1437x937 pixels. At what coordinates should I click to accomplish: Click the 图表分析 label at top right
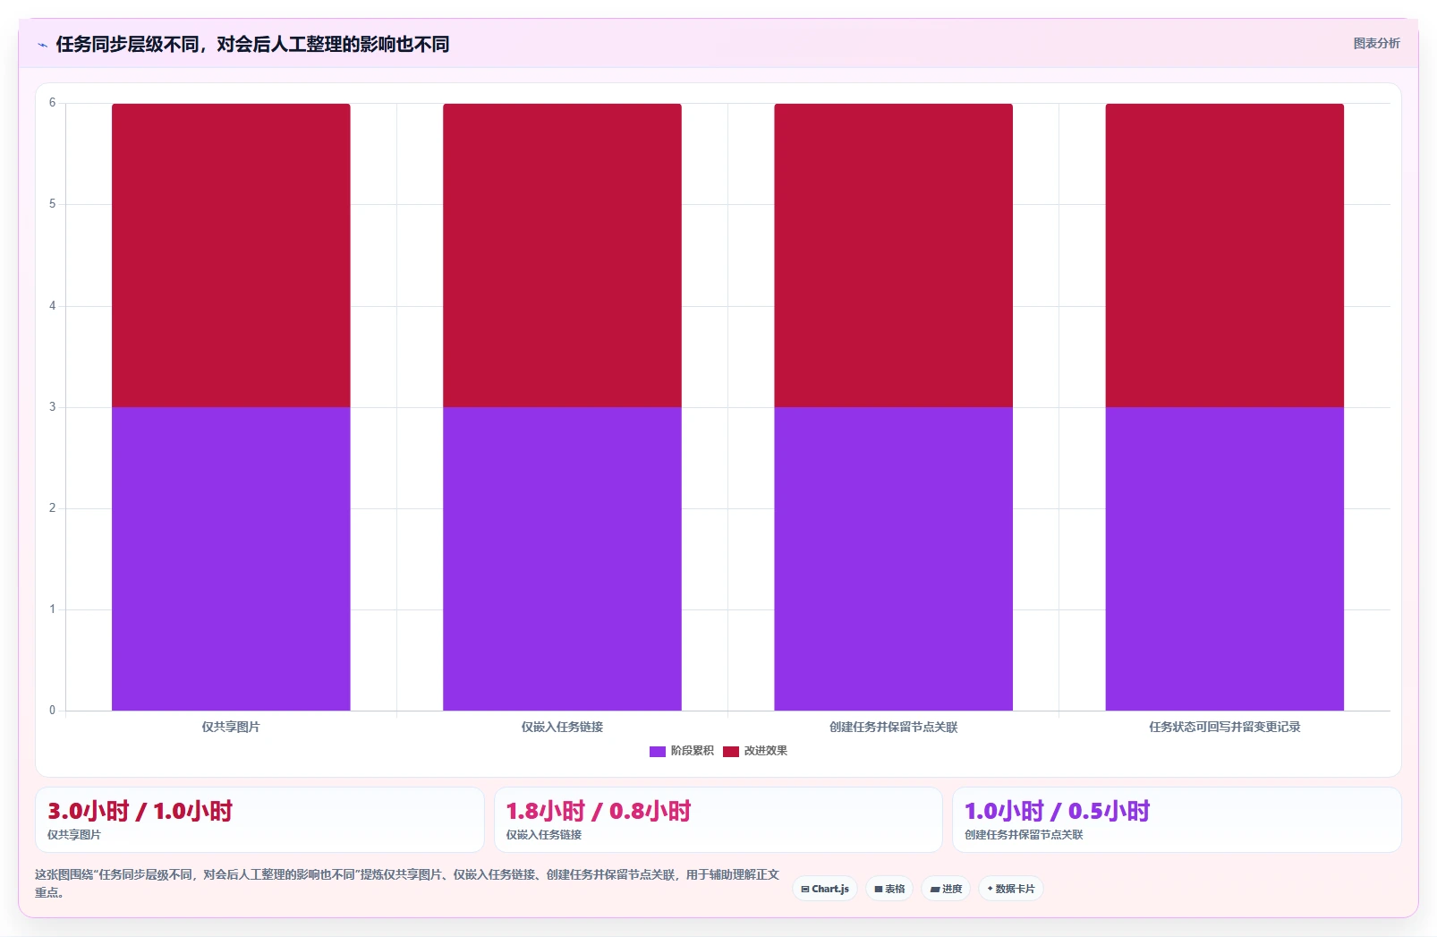[x=1376, y=43]
